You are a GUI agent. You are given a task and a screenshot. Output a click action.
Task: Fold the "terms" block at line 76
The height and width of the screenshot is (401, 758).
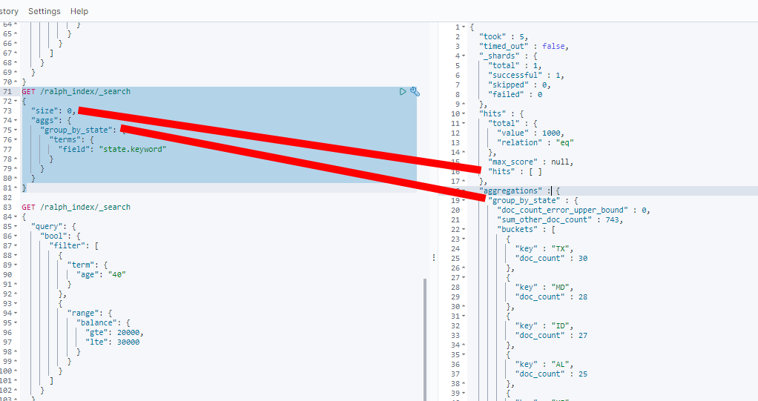click(16, 139)
